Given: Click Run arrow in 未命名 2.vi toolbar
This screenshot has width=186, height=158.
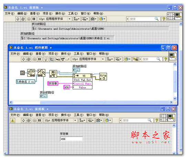Looking at the screenshot, I should coord(23,121).
